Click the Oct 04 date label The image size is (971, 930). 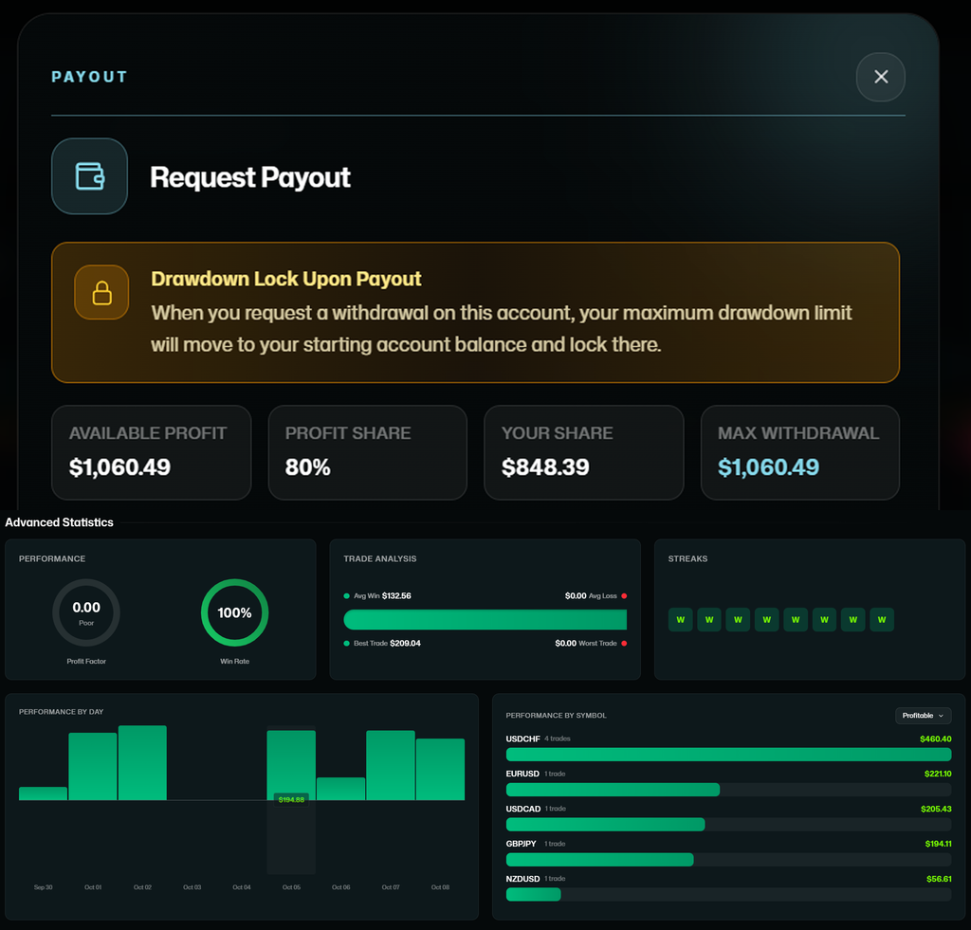[242, 887]
